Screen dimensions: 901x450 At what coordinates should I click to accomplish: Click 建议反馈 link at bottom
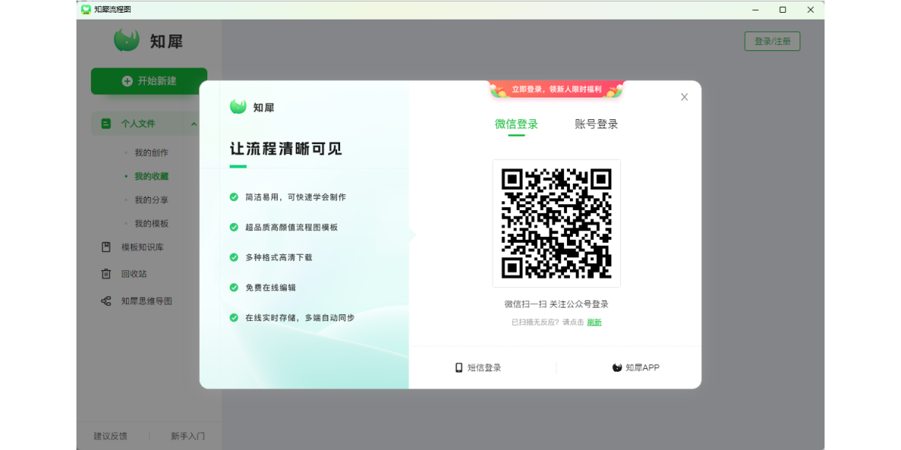[110, 436]
